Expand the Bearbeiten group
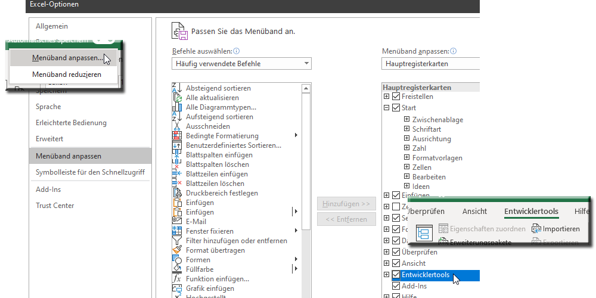Image resolution: width=596 pixels, height=298 pixels. (x=406, y=176)
